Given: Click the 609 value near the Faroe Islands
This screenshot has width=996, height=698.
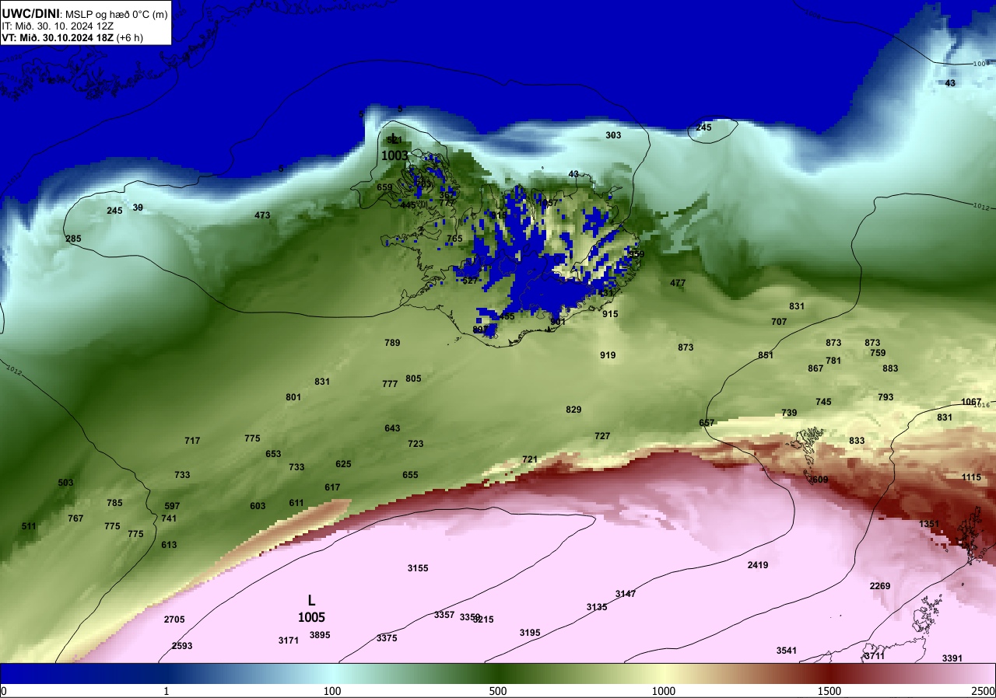Looking at the screenshot, I should [820, 480].
